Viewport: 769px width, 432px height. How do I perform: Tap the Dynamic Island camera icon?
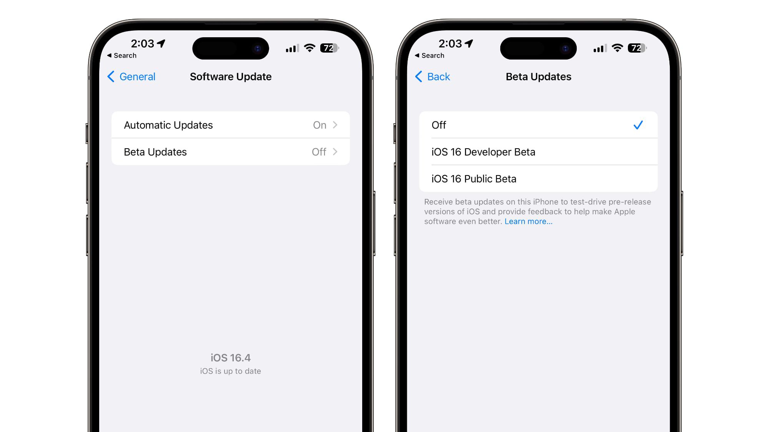(x=258, y=48)
